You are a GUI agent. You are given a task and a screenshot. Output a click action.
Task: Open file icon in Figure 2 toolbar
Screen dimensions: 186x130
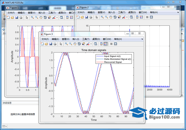point(82,17)
